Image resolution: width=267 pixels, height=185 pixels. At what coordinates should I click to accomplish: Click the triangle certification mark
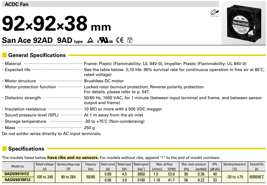point(90,41)
